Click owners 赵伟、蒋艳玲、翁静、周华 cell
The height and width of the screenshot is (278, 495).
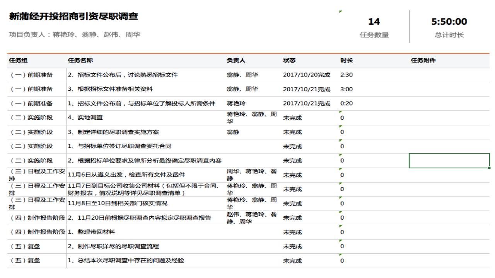[252, 218]
